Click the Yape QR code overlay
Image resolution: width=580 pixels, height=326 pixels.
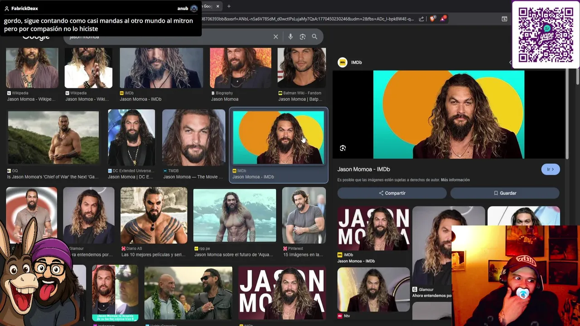(546, 35)
